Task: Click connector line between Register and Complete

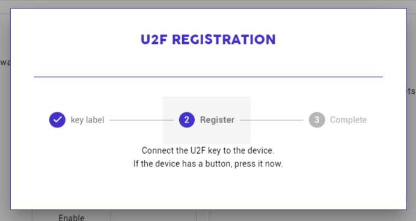Action: coord(271,120)
